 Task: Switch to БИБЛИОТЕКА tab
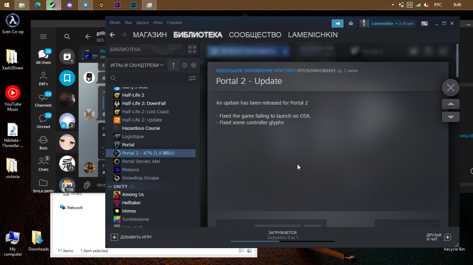click(x=198, y=35)
